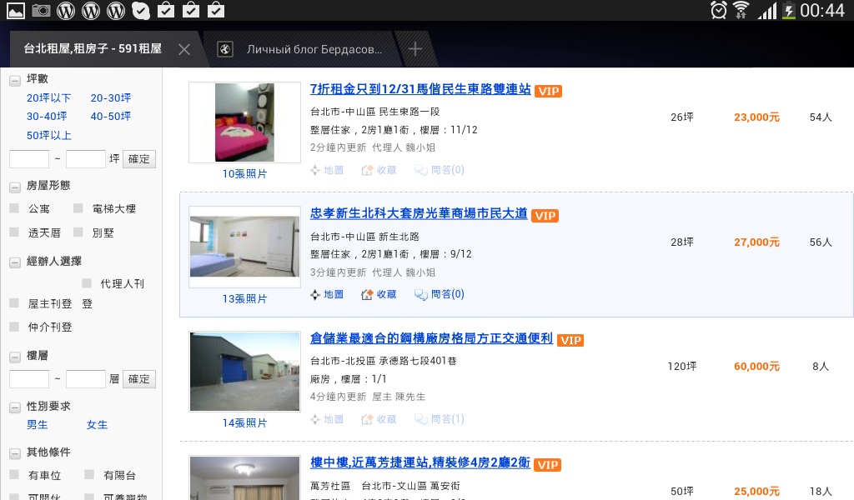Filter by 男生 gender requirement
854x500 pixels.
38,425
